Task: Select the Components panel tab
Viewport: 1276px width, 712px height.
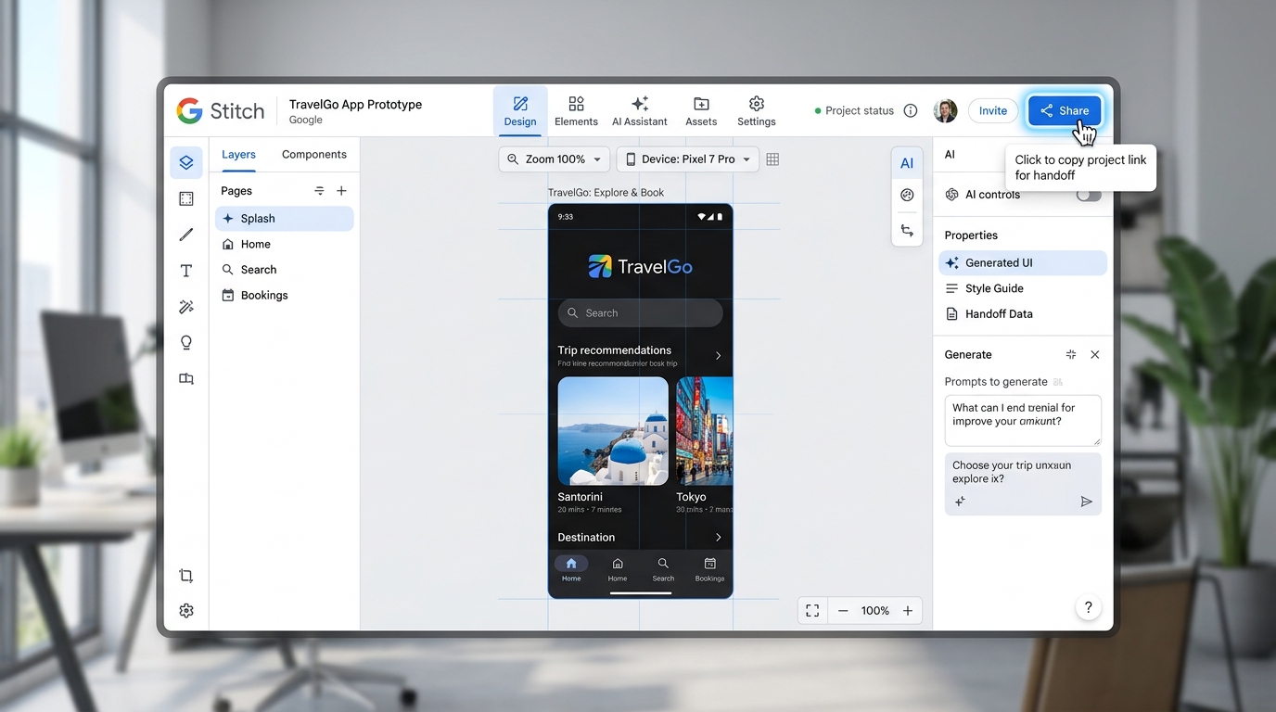Action: point(314,155)
